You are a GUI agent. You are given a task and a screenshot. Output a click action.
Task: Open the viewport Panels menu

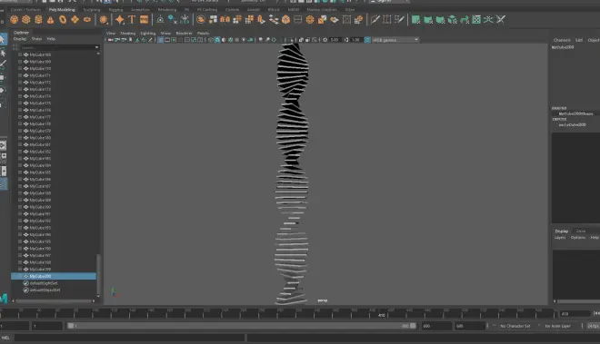click(204, 34)
